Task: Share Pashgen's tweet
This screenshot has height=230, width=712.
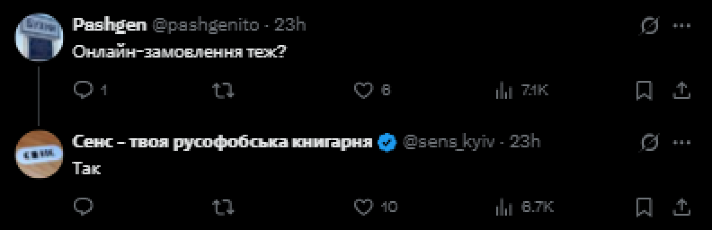Action: click(x=681, y=91)
